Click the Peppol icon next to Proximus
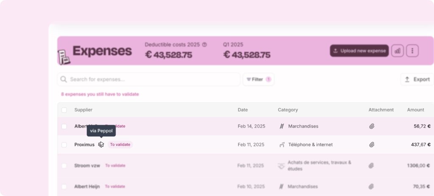The height and width of the screenshot is (196, 434). pyautogui.click(x=101, y=144)
